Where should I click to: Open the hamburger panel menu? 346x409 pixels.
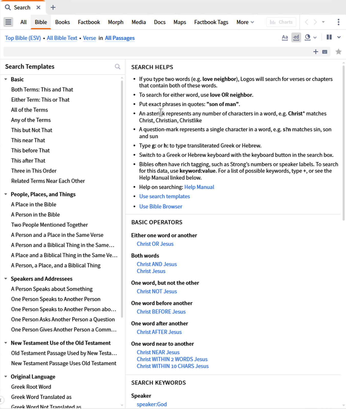point(8,22)
